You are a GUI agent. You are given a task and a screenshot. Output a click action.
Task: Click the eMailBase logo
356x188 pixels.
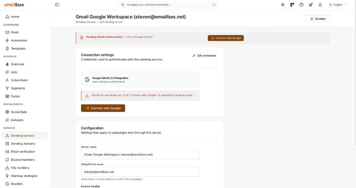pos(14,5)
